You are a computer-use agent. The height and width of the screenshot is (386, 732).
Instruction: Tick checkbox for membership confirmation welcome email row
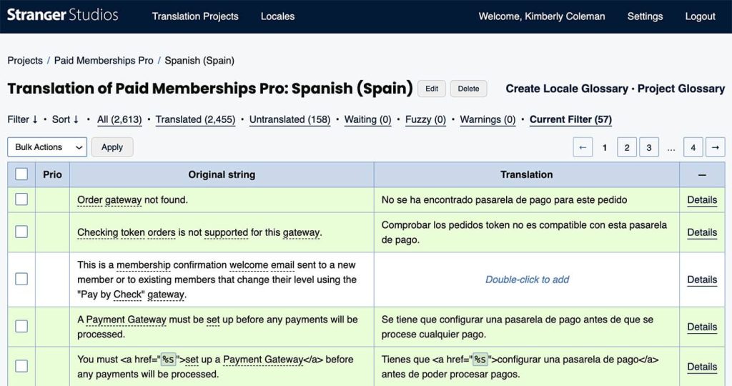click(x=21, y=279)
